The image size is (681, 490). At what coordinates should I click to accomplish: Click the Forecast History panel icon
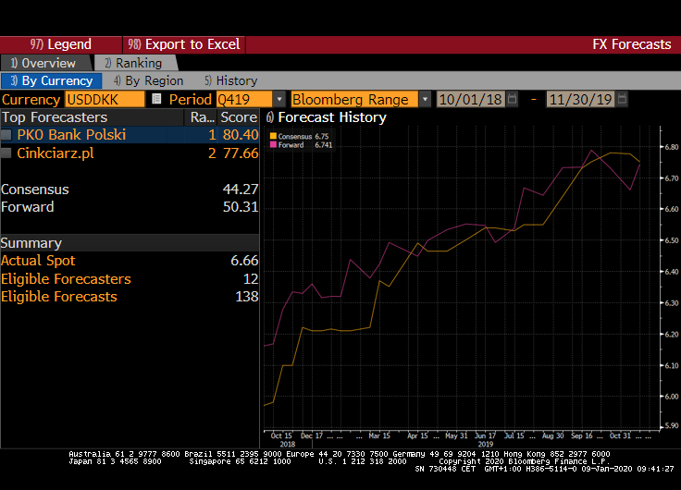coord(270,117)
